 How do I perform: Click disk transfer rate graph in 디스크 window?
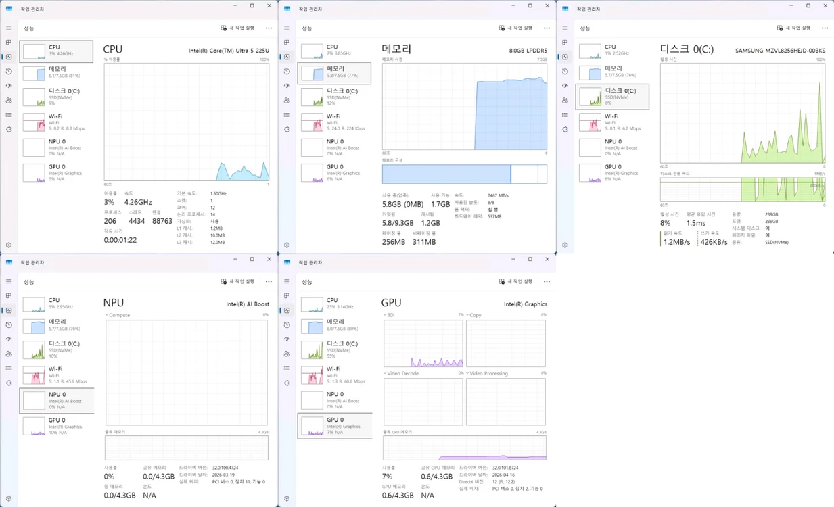click(x=743, y=189)
